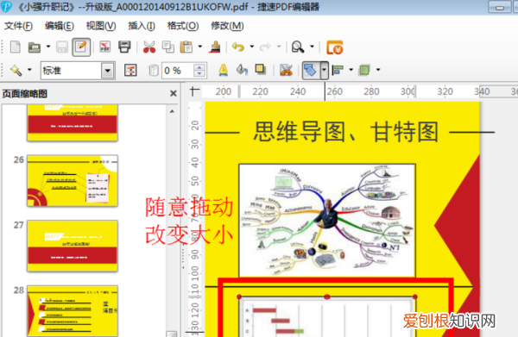Select page 28 thumbnail
This screenshot has width=518, height=337.
click(73, 311)
